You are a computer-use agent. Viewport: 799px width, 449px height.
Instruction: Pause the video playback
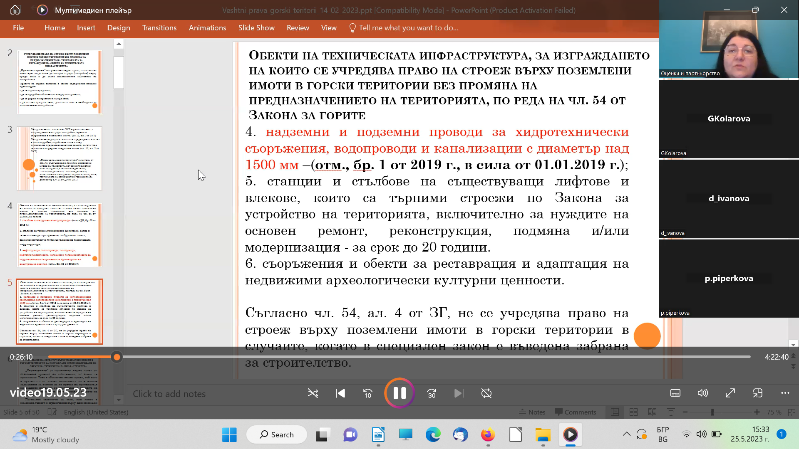[x=399, y=393]
